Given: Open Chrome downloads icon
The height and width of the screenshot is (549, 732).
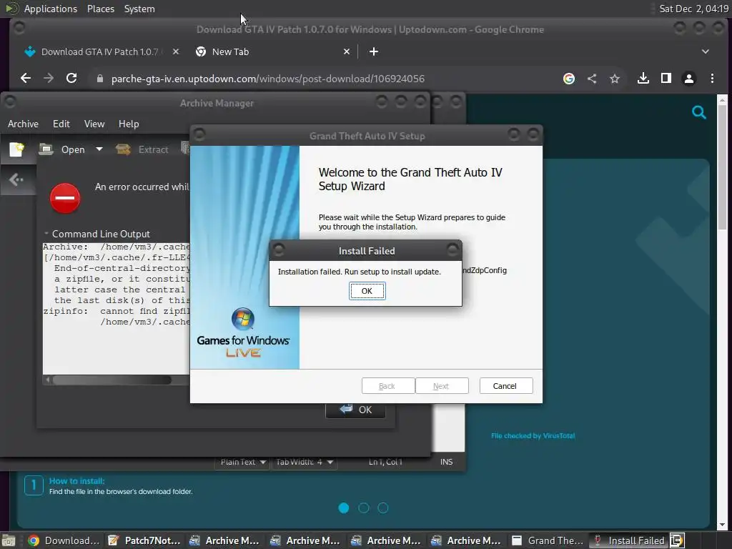Looking at the screenshot, I should (x=643, y=79).
